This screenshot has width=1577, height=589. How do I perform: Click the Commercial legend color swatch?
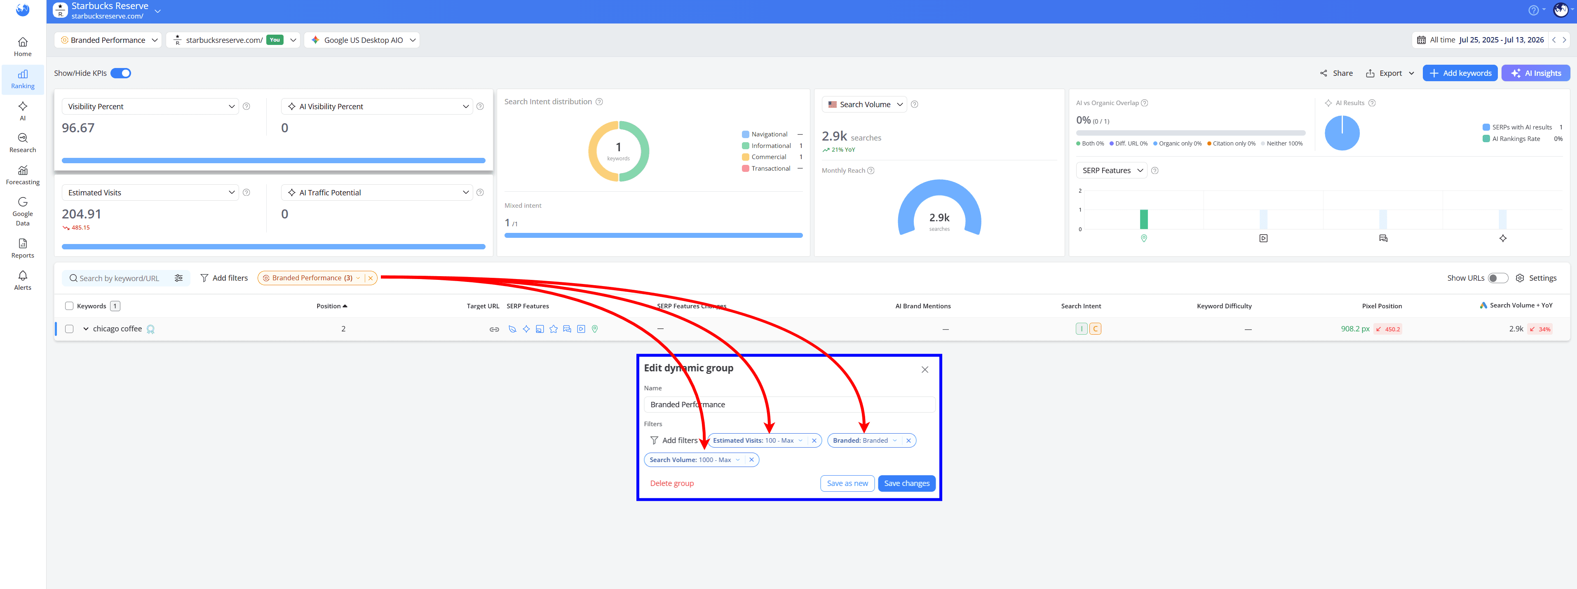(745, 157)
